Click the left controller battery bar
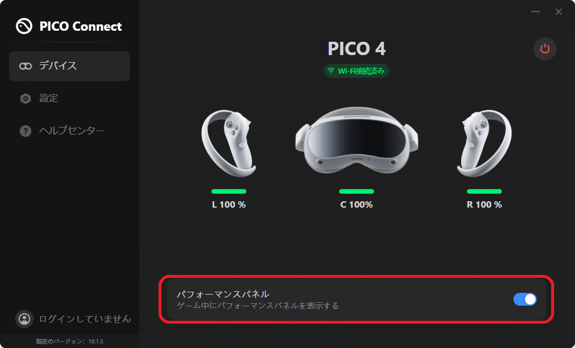The height and width of the screenshot is (348, 575). [229, 191]
